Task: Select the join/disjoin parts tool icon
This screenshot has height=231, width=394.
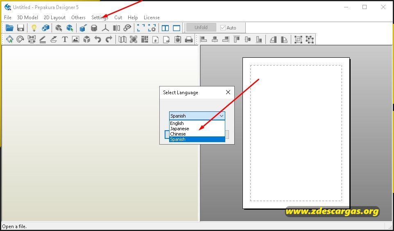Action: coord(32,39)
